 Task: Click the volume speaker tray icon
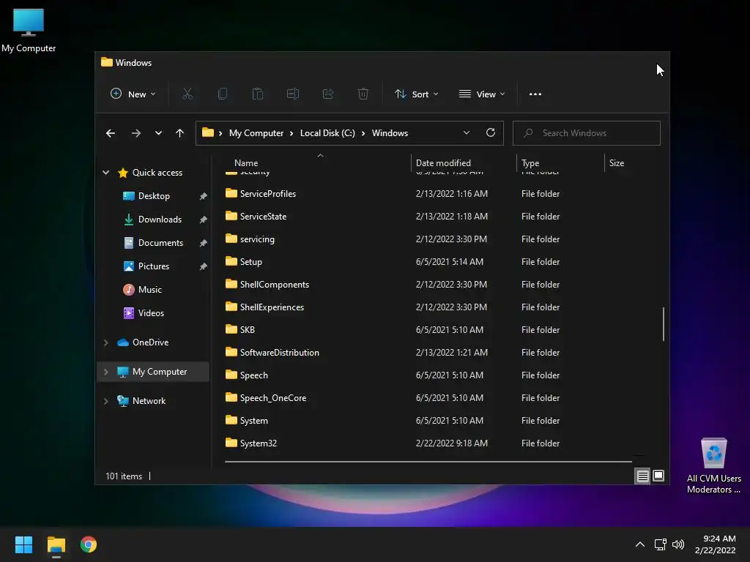[678, 544]
